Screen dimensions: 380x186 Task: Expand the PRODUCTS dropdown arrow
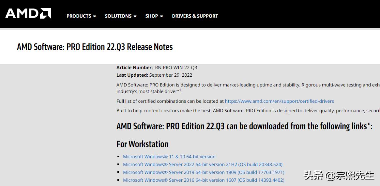(x=95, y=16)
